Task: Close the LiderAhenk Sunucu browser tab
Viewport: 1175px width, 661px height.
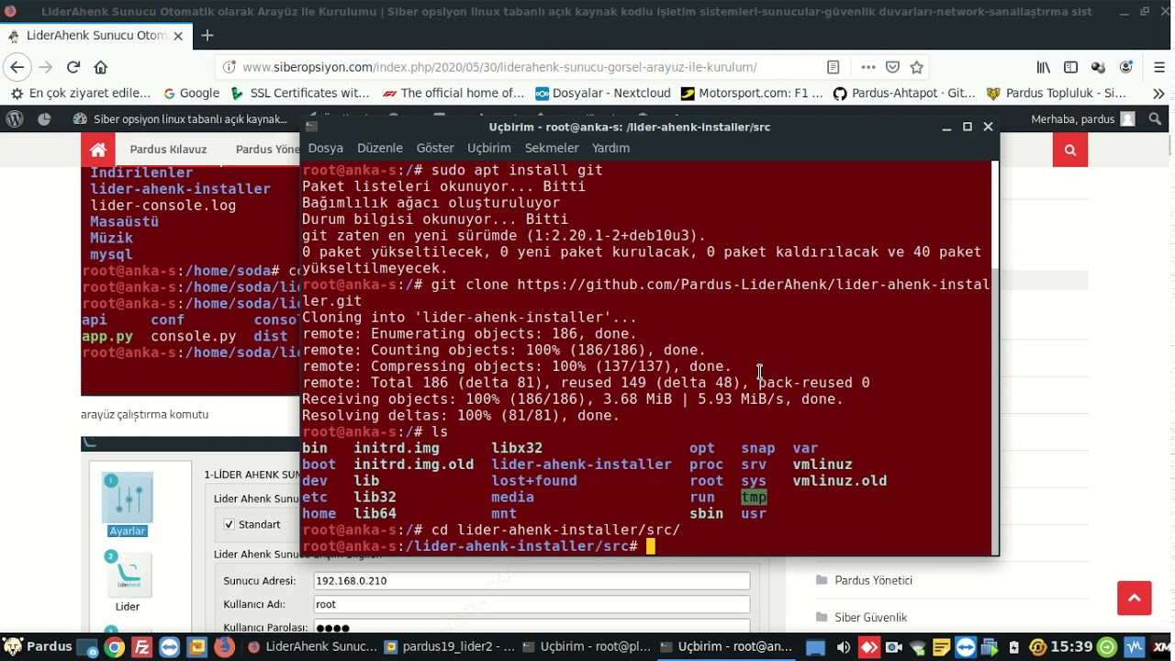Action: 178,36
